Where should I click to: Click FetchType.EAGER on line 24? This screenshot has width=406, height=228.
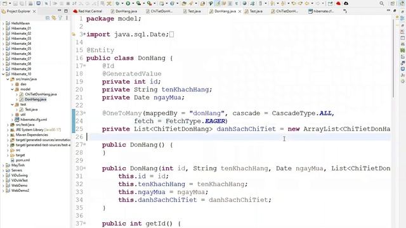(195, 121)
